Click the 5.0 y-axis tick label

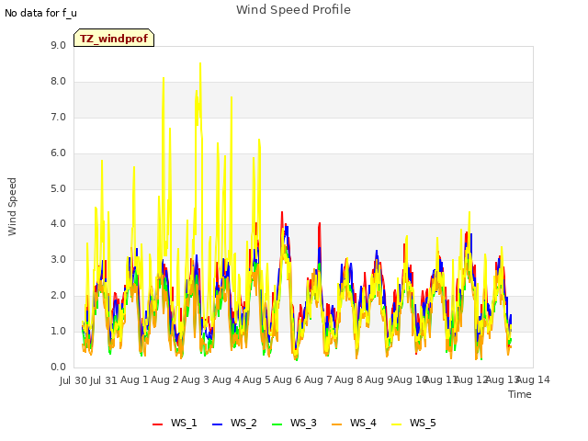coord(58,188)
